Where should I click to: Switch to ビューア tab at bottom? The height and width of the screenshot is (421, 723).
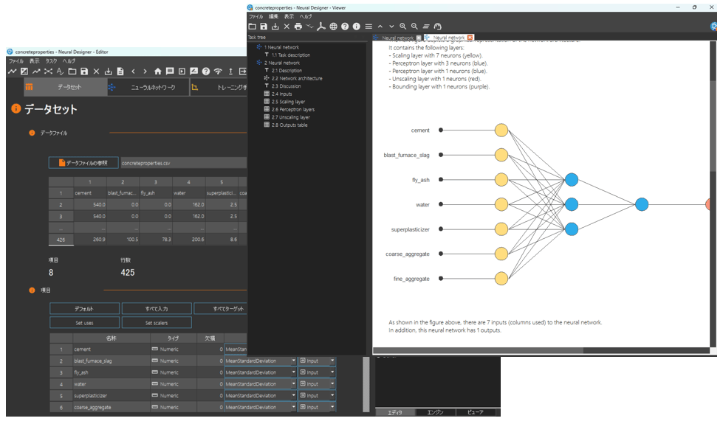476,412
